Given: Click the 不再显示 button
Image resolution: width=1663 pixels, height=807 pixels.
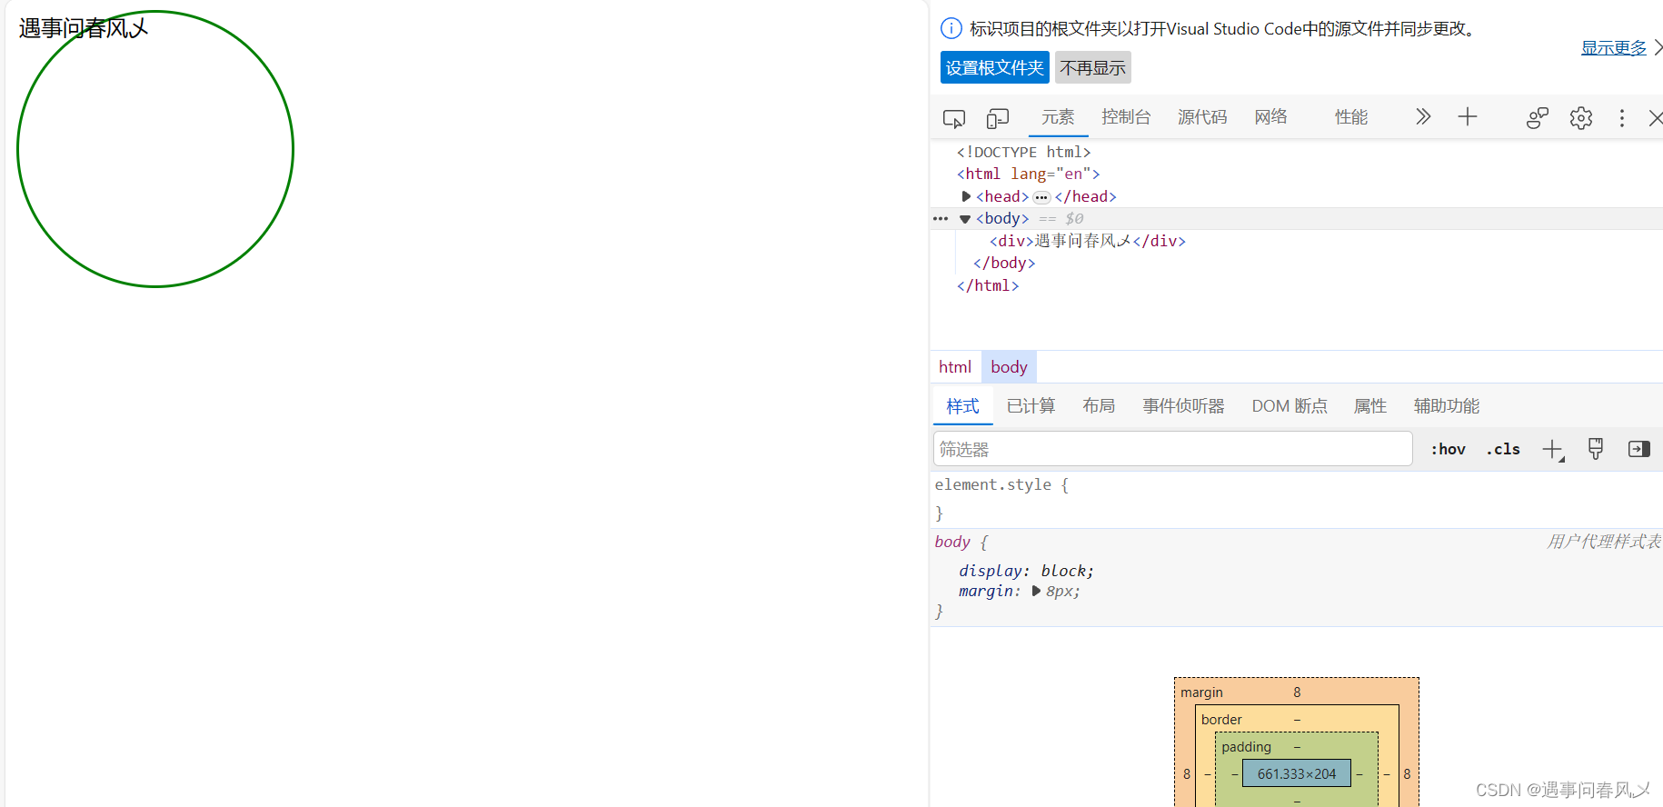Looking at the screenshot, I should pyautogui.click(x=1093, y=68).
